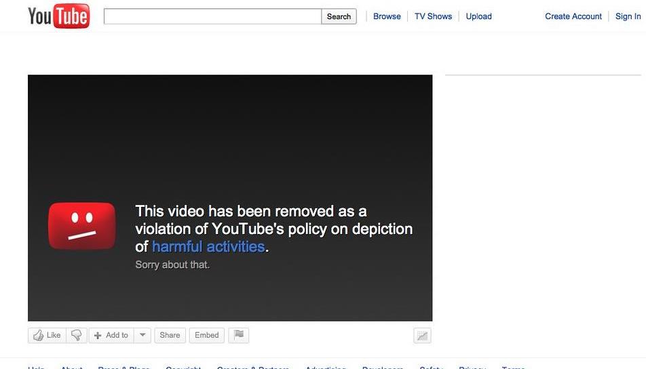The image size is (646, 369).
Task: Click the YouTube logo
Action: [58, 16]
